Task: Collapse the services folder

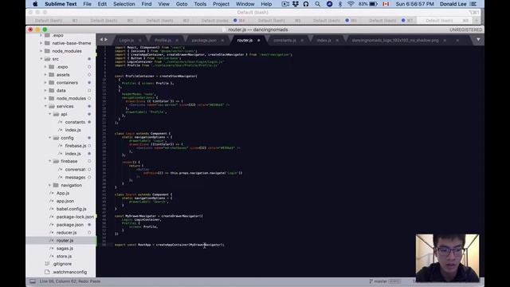Action: tap(45, 106)
